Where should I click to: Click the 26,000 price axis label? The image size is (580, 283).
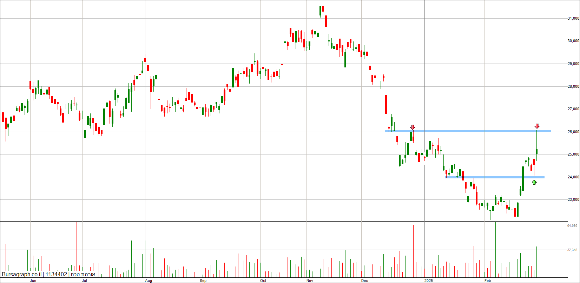[573, 132]
